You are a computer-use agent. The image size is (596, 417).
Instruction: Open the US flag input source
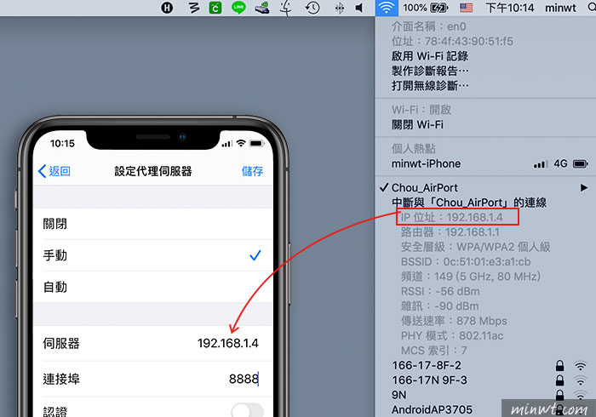(466, 8)
